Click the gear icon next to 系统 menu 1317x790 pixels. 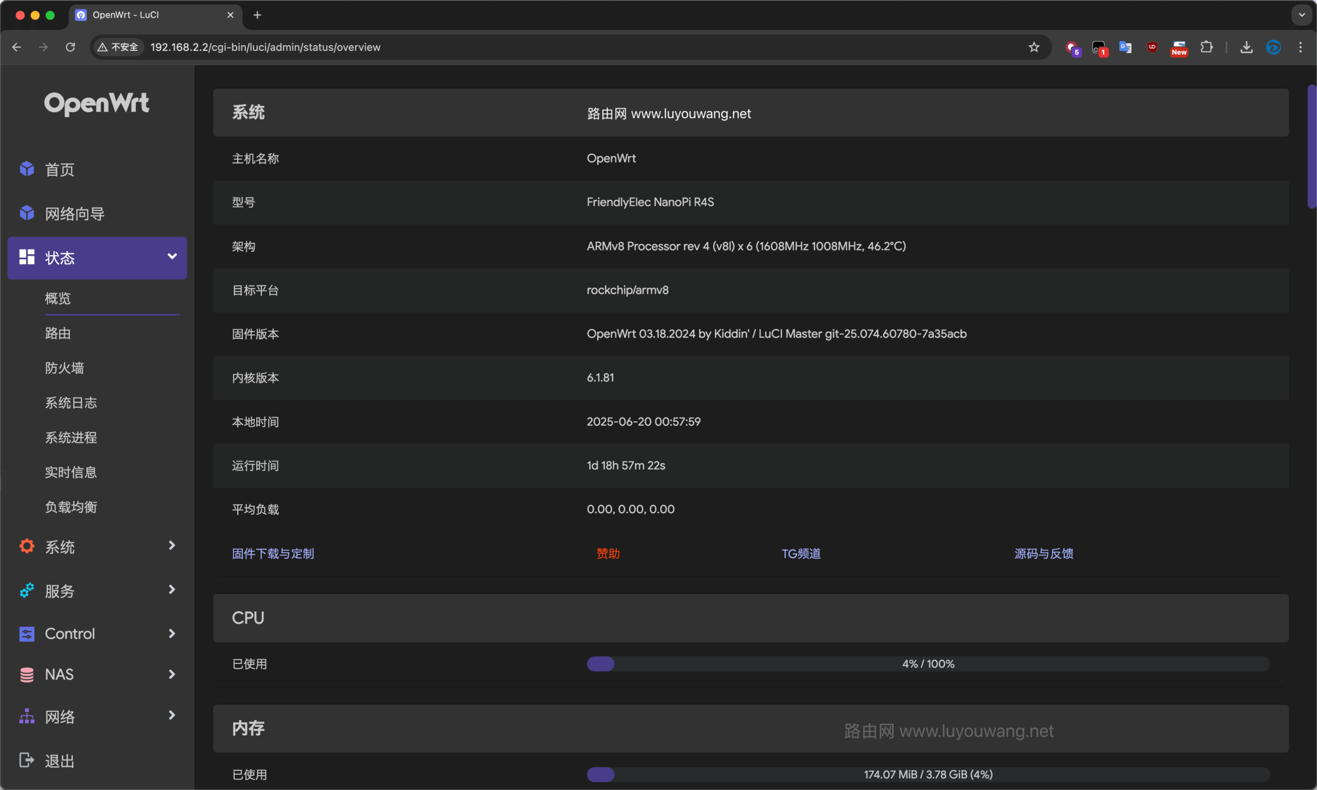click(27, 546)
